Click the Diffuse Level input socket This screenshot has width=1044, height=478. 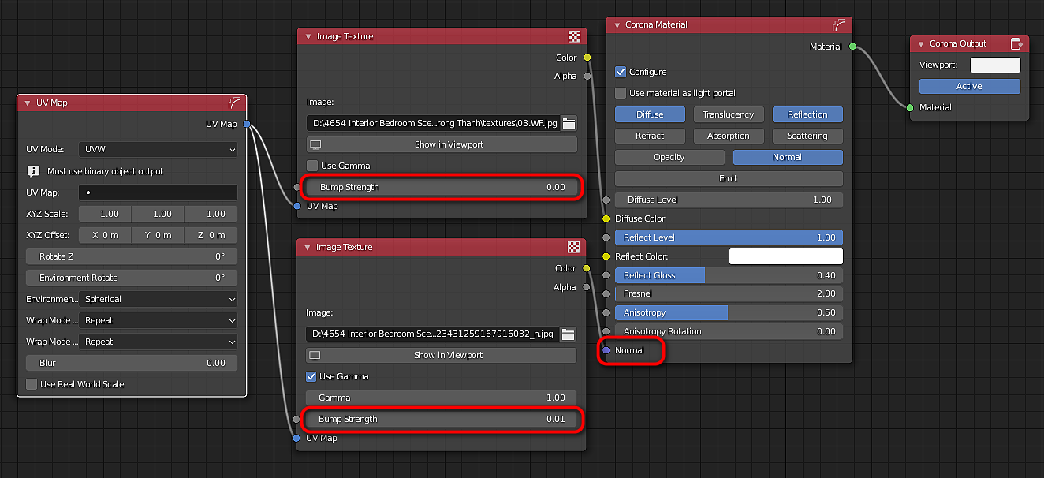[606, 200]
